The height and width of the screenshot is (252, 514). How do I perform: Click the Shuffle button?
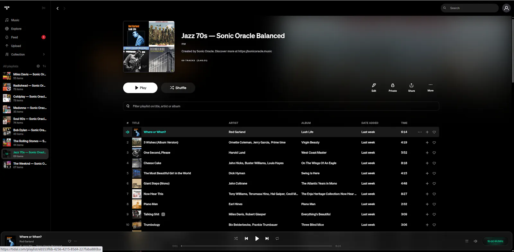click(178, 88)
